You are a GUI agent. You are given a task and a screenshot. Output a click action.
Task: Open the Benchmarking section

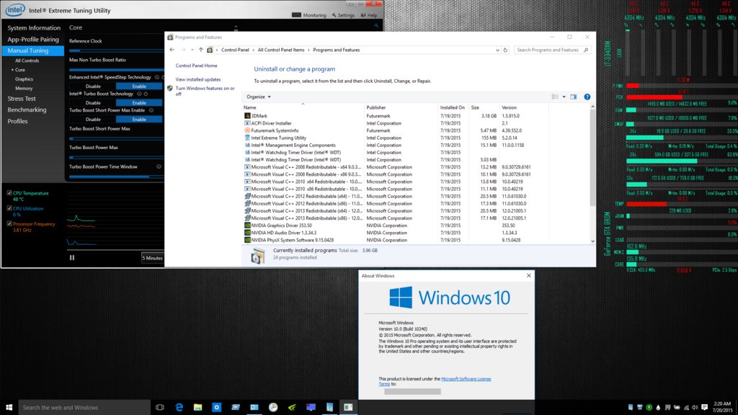click(x=27, y=110)
